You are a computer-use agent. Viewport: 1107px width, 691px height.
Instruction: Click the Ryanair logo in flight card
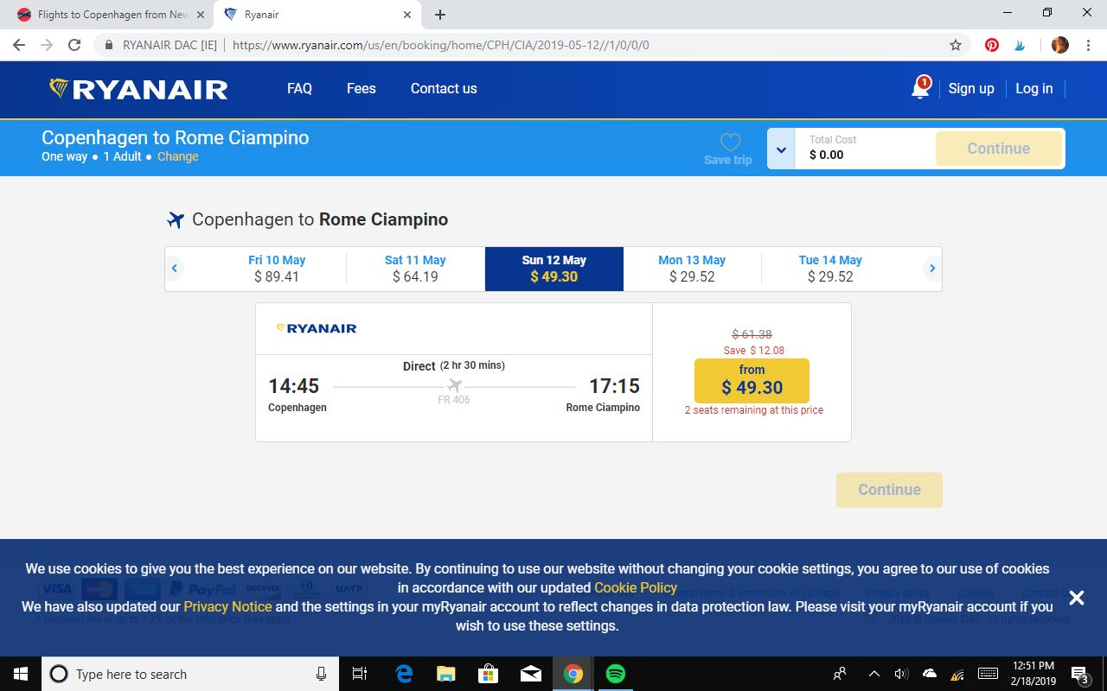point(317,328)
